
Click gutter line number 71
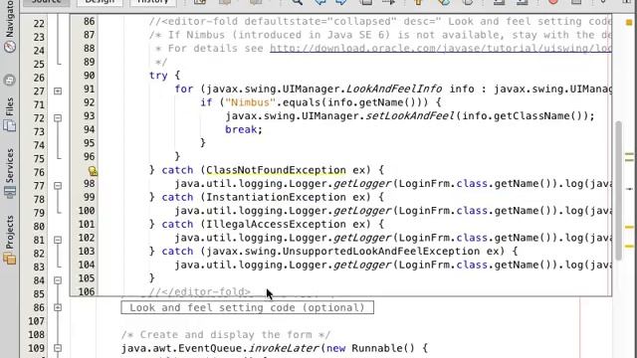pos(39,104)
